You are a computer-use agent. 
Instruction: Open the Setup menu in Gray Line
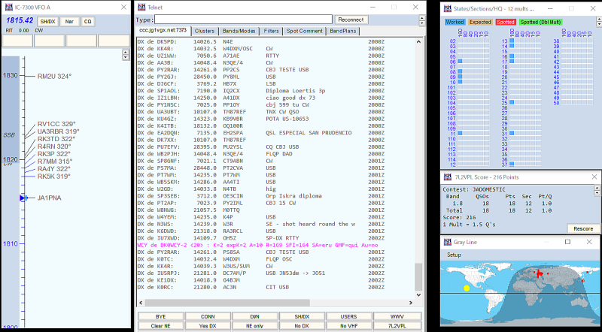click(455, 255)
